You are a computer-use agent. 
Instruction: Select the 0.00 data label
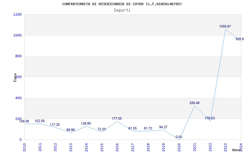click(179, 137)
